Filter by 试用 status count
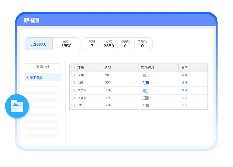The height and width of the screenshot is (167, 233). coord(92,44)
